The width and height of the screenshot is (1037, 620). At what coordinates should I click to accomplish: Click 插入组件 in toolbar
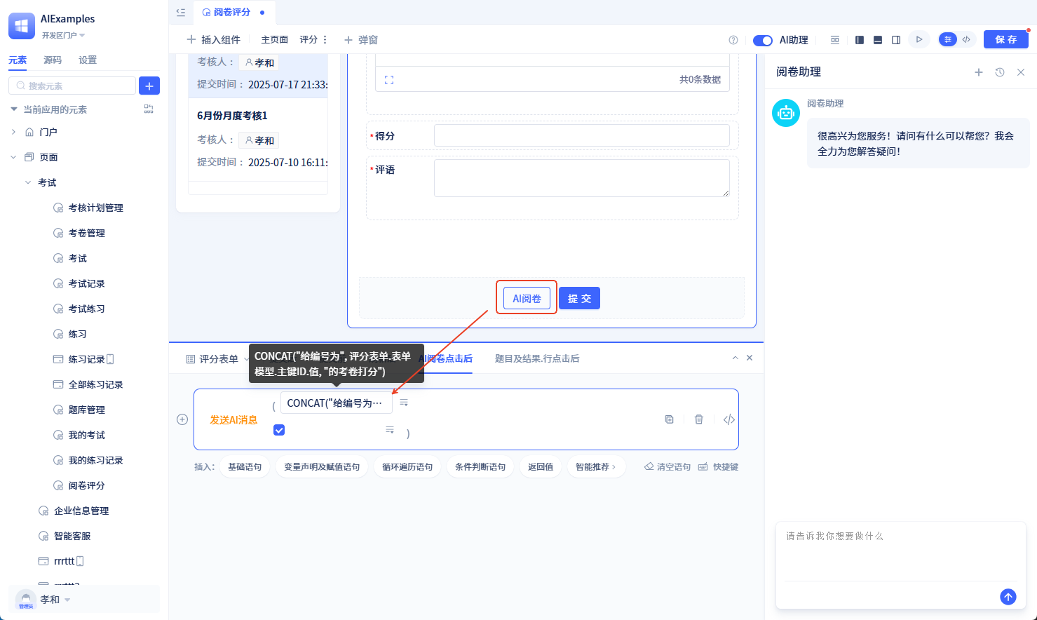(x=214, y=40)
